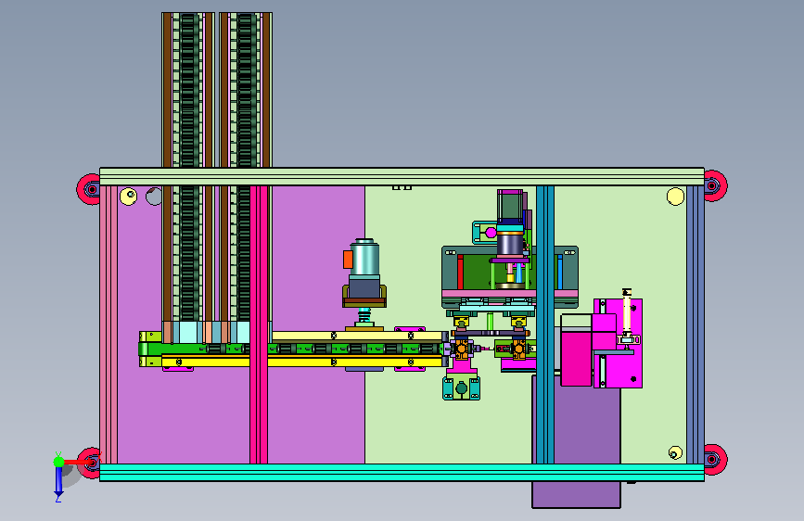Select the teal cylindrical motor in center
804x521 pixels.
(364, 258)
